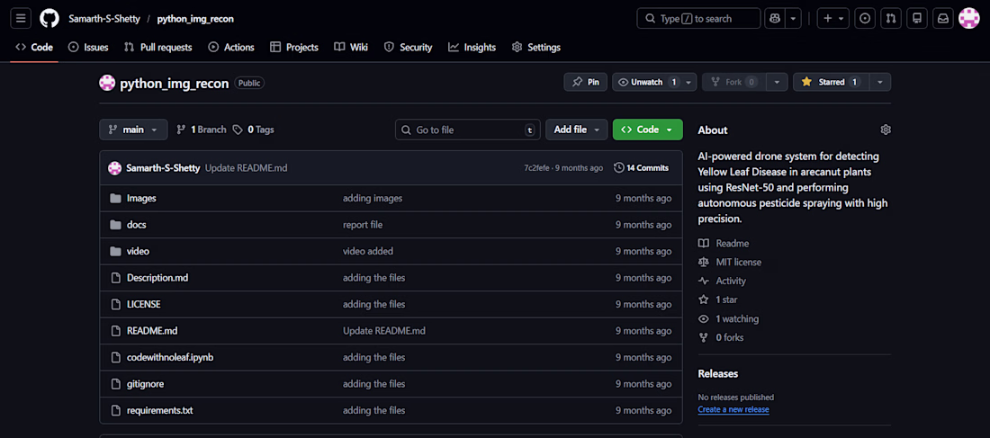Open Samarth-S-Shetty profile link in breadcrumb
This screenshot has height=438, width=990.
pyautogui.click(x=104, y=19)
